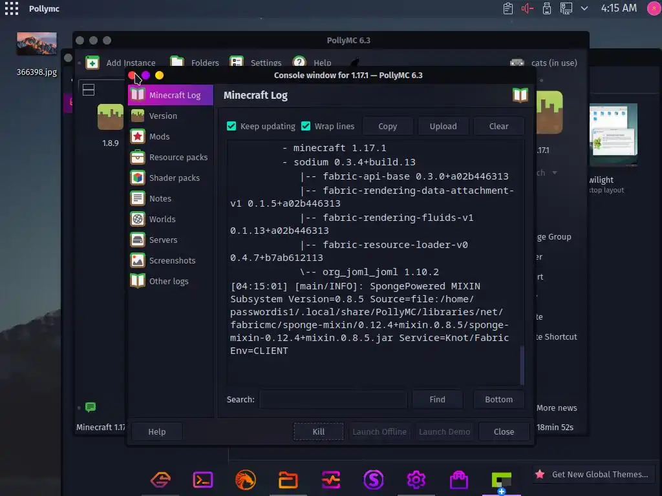The height and width of the screenshot is (496, 662).
Task: Open the application launcher grid
Action: [12, 8]
